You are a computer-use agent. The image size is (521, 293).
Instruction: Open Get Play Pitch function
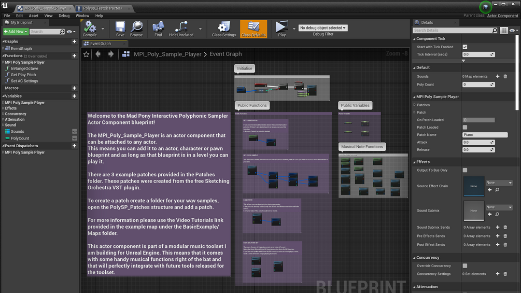23,75
